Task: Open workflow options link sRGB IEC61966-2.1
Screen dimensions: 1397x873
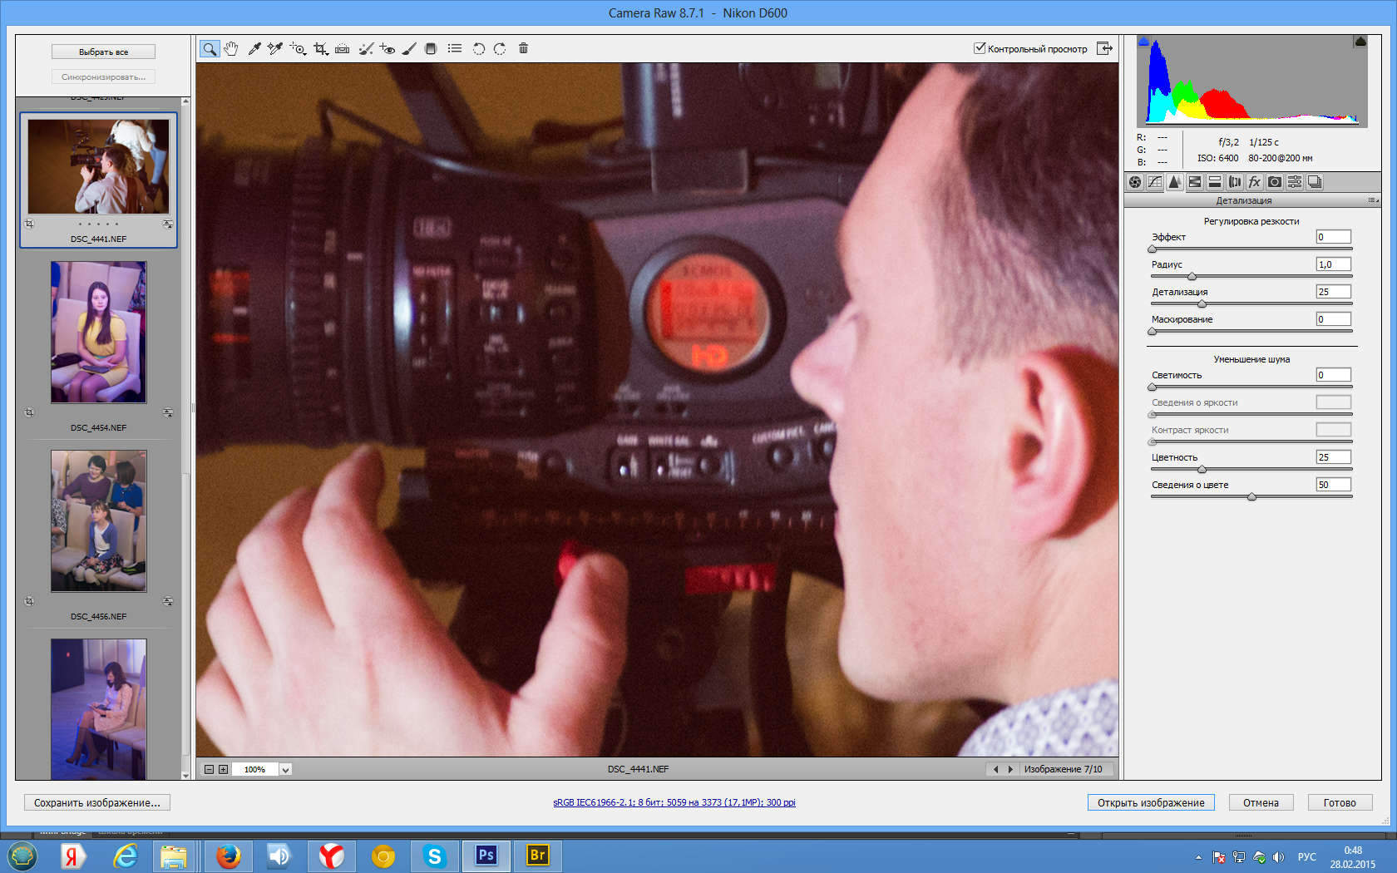Action: coord(674,802)
